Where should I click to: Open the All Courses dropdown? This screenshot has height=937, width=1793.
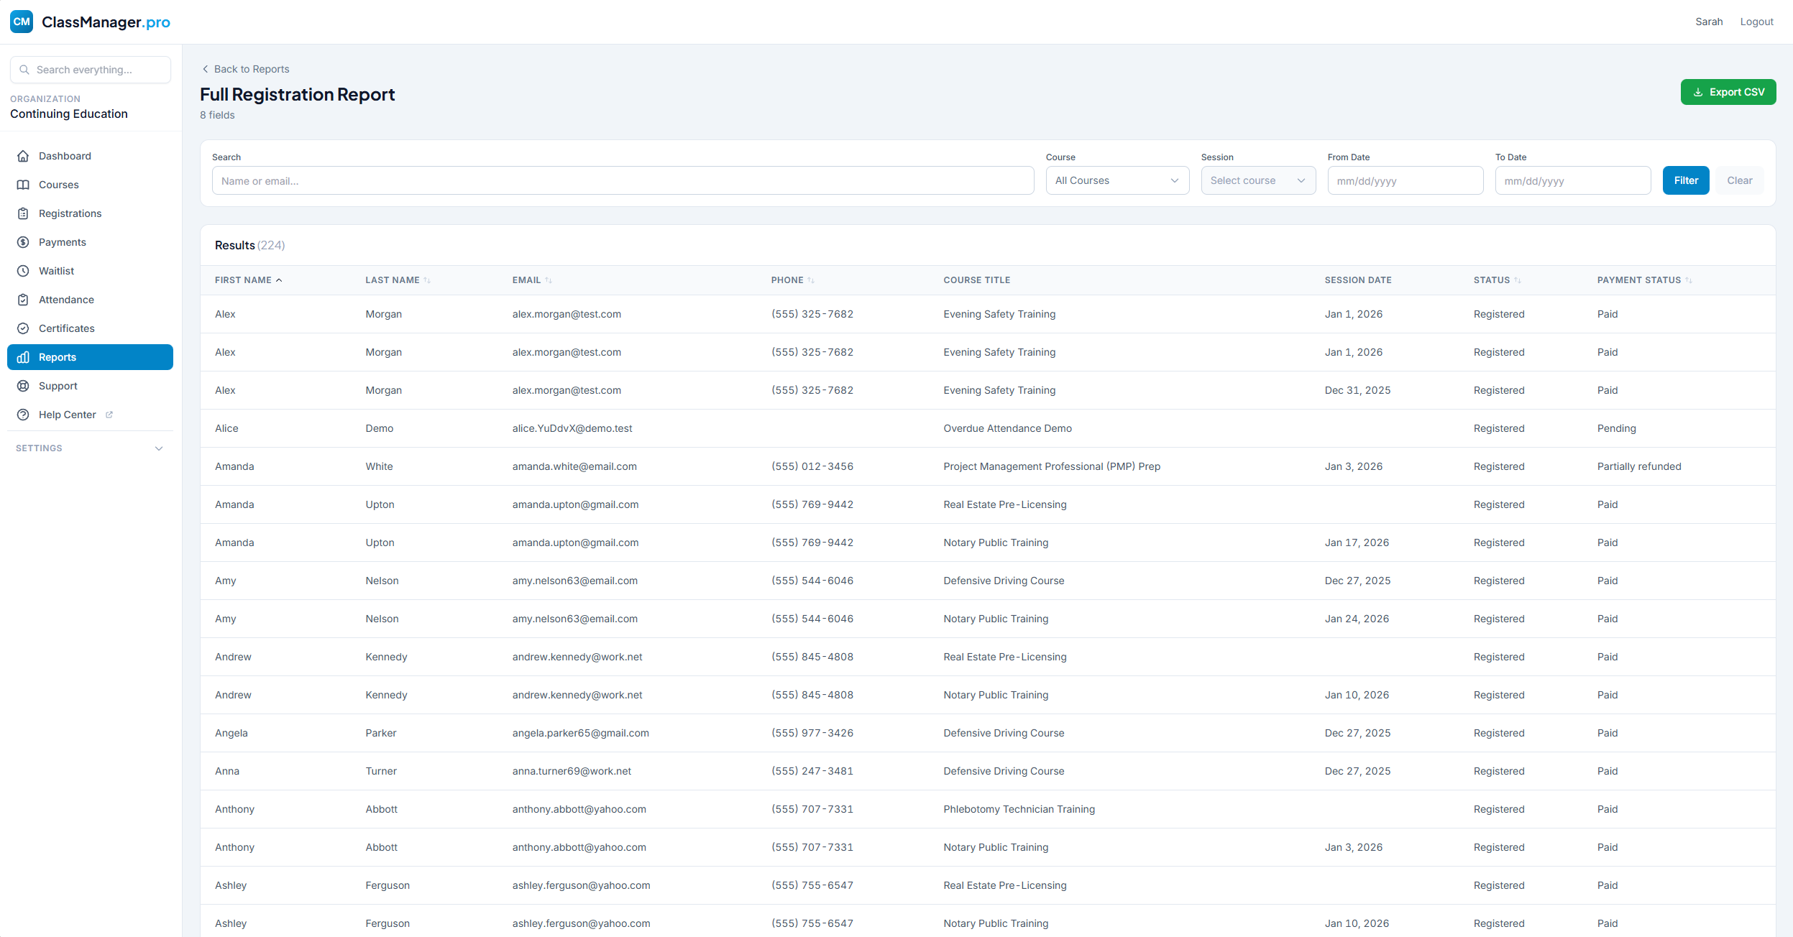click(x=1116, y=180)
